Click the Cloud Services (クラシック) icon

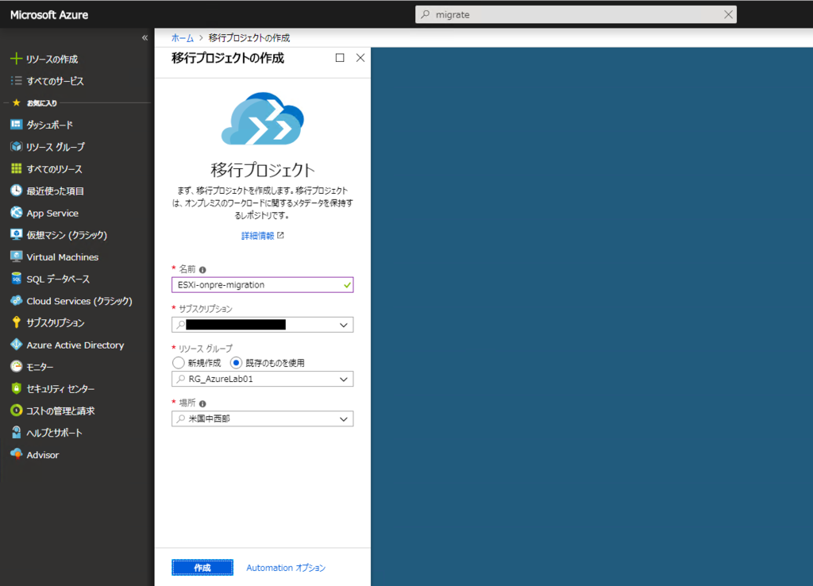coord(16,300)
